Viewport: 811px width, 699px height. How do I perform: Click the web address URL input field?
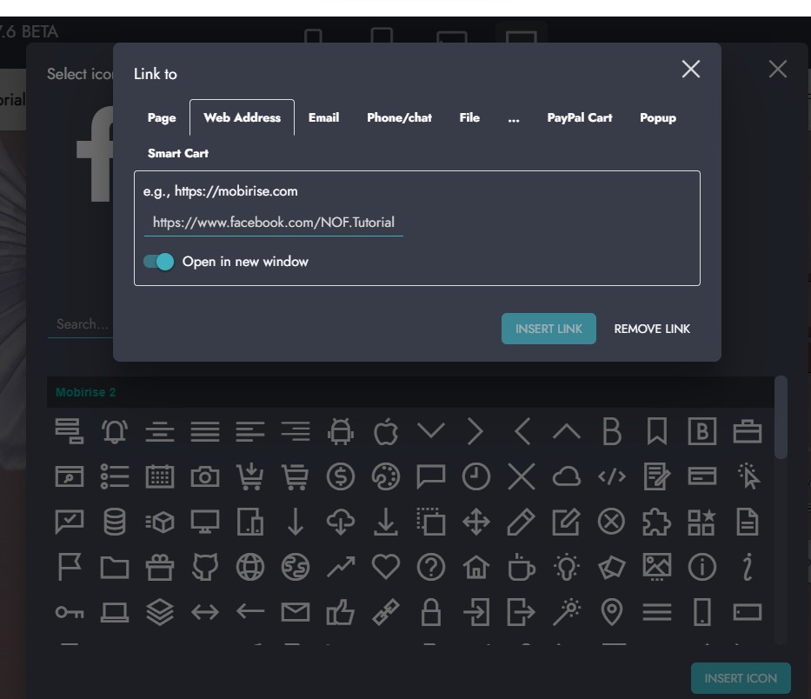point(274,223)
